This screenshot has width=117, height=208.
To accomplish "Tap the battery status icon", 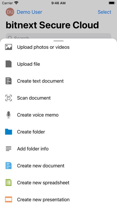I will coord(112,3).
